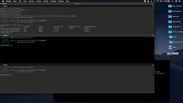Click the docker-machine ssh vps3 command
This screenshot has width=183, height=103.
24,67
